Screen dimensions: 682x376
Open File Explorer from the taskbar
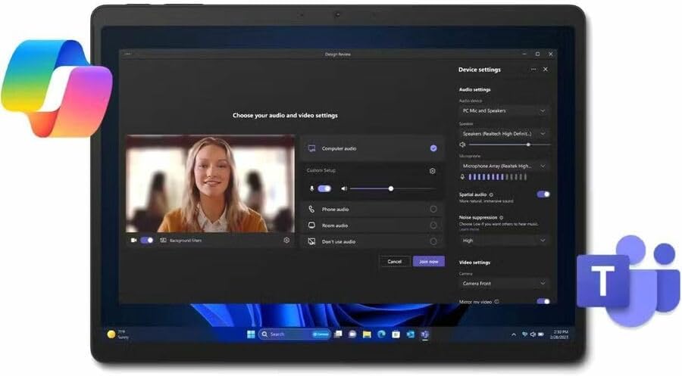[367, 334]
